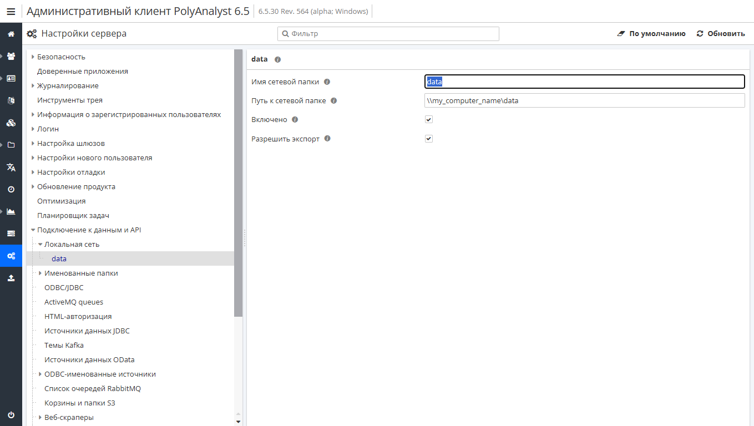This screenshot has height=426, width=754.
Task: Select Список очередей RabbitMQ in the tree
Action: 93,388
